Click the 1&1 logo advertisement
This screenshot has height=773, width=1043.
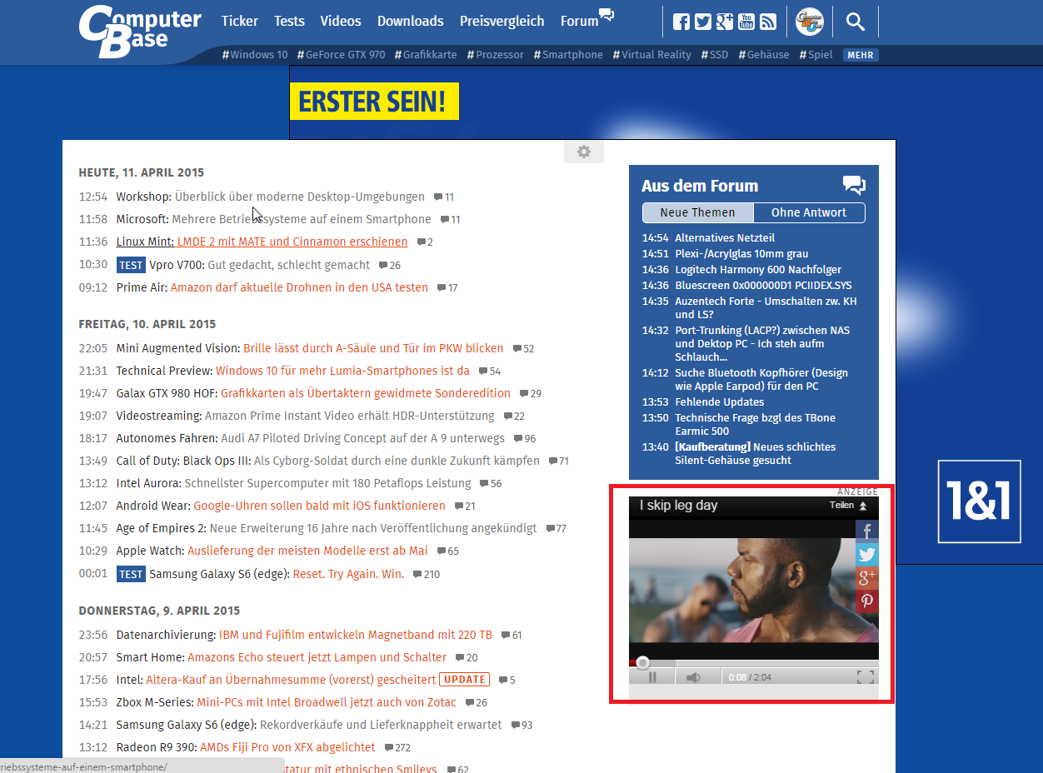(x=979, y=501)
